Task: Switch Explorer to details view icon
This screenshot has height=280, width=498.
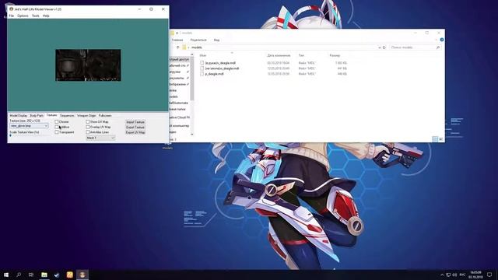Action: coord(435,139)
